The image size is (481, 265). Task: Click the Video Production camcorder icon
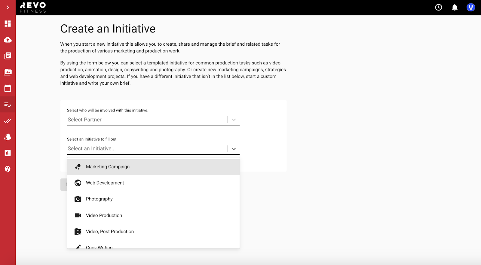78,215
